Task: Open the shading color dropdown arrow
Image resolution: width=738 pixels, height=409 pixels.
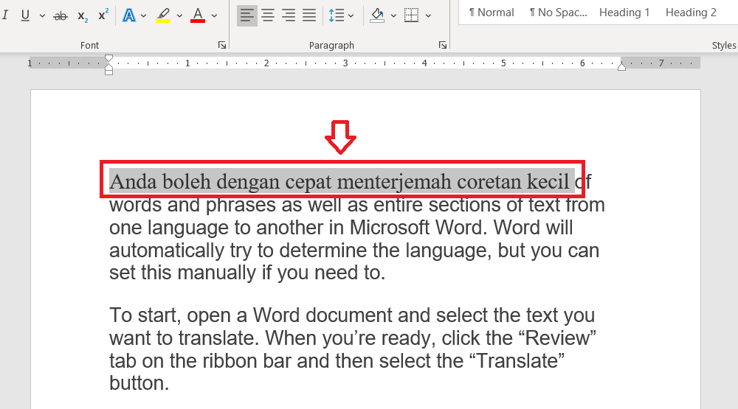Action: tap(393, 15)
